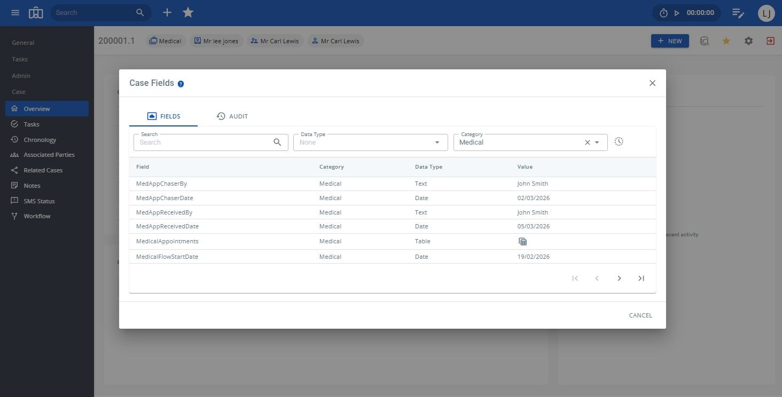
Task: Open the hamburger menu in top-left corner
Action: 15,12
